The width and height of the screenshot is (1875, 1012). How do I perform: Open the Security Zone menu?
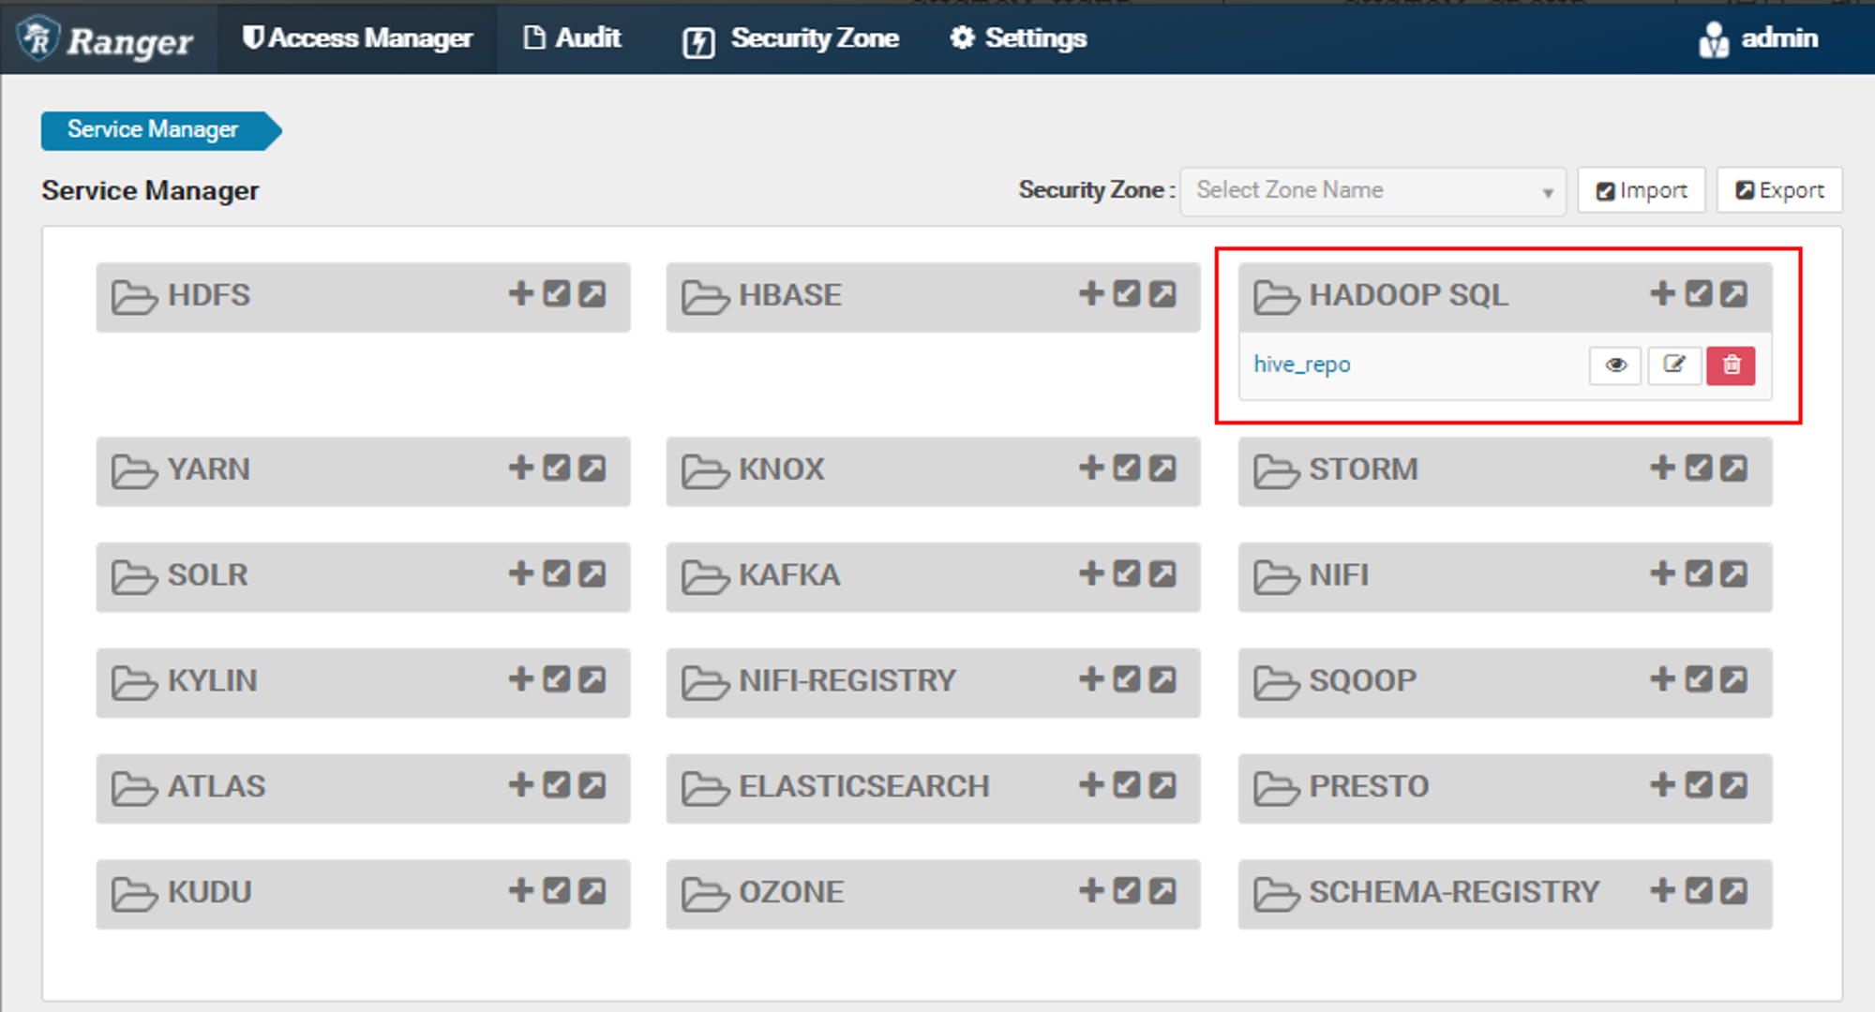pyautogui.click(x=790, y=38)
